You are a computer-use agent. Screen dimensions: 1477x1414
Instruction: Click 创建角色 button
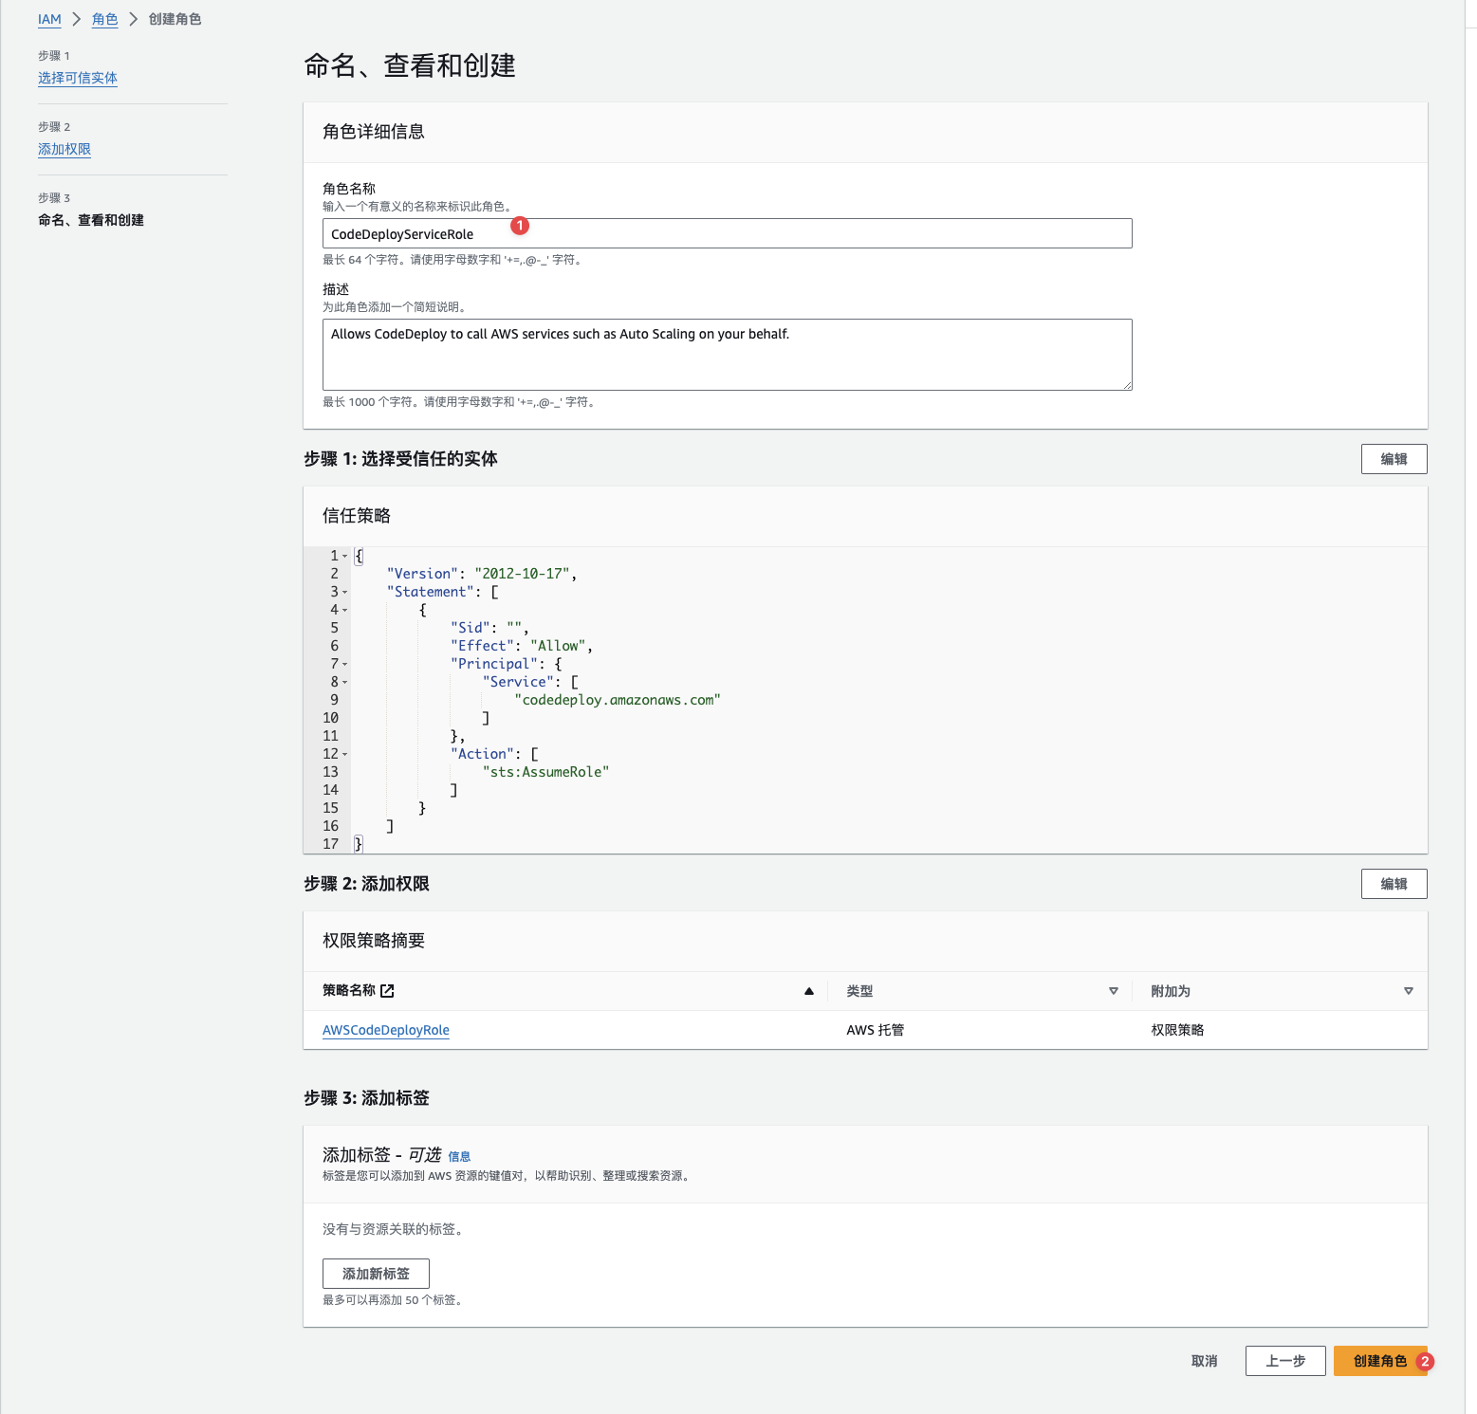click(1380, 1361)
